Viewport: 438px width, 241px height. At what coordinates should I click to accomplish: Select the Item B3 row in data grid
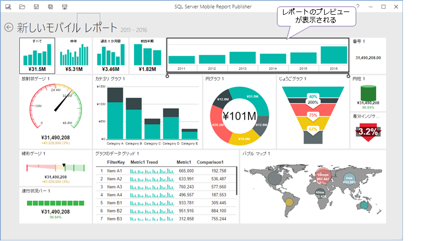click(166, 219)
